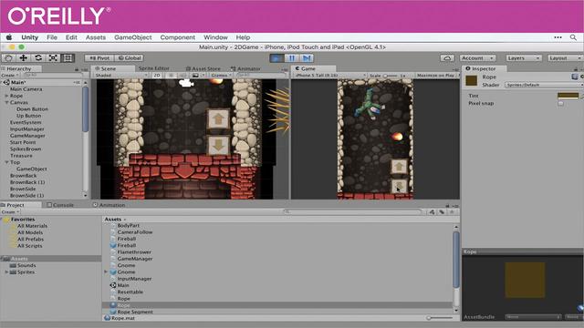Toggle the Pixel snap checkbox
Viewport: 584px width, 328px height.
point(560,103)
